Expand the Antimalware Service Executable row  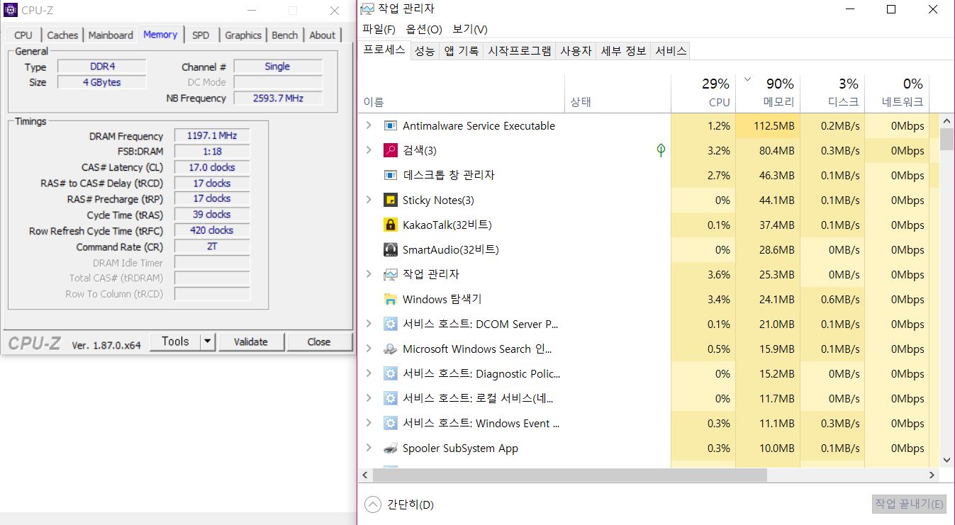click(x=368, y=125)
